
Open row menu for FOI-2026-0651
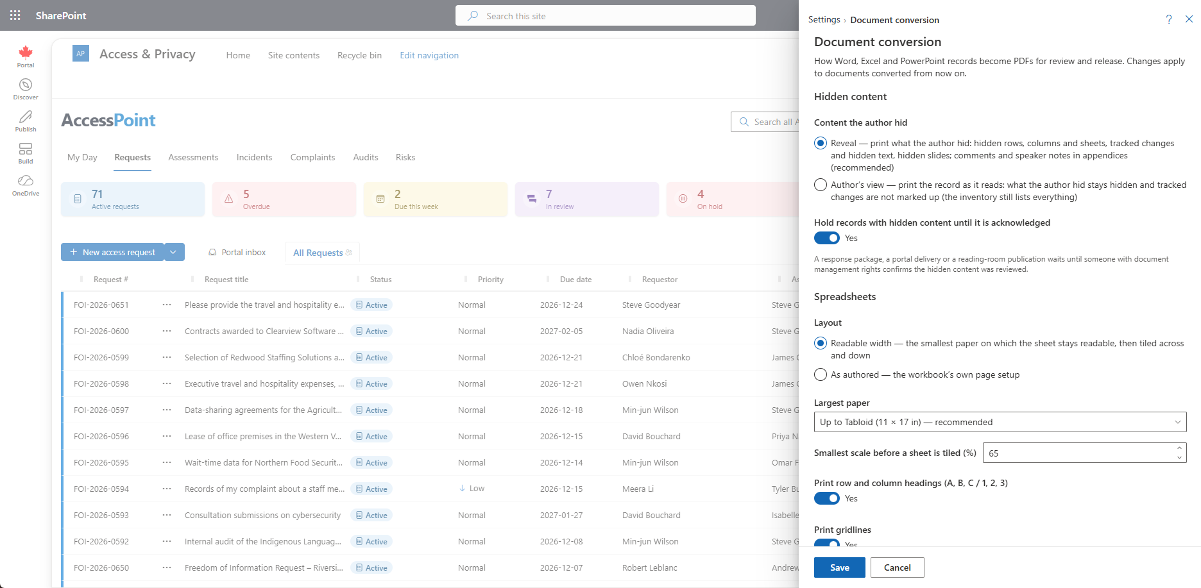(167, 305)
